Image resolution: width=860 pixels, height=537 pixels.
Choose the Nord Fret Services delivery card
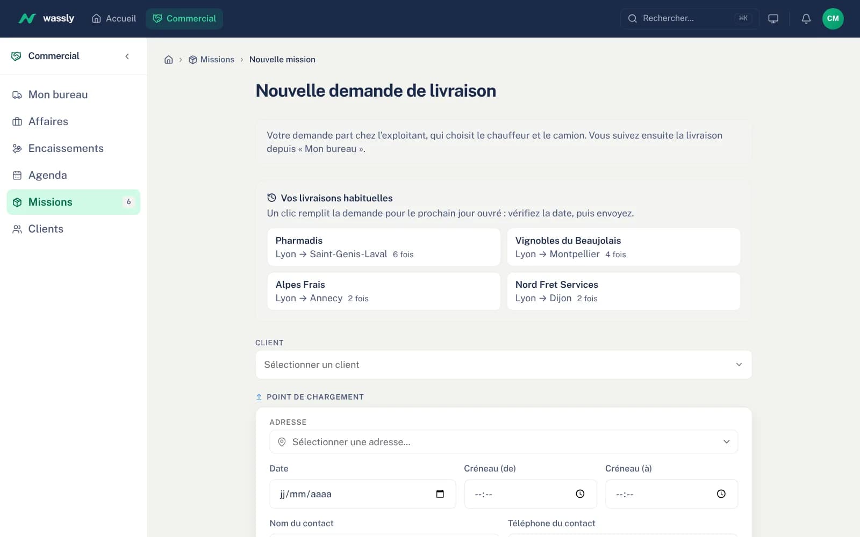click(x=623, y=291)
